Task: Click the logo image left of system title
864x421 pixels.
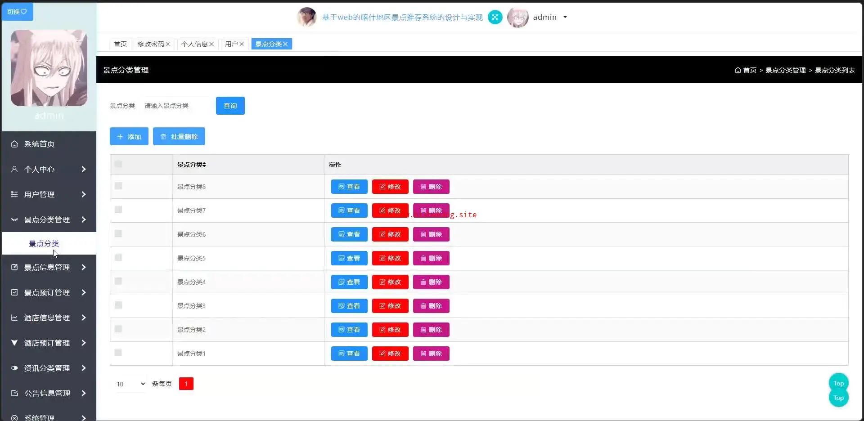Action: [x=307, y=17]
